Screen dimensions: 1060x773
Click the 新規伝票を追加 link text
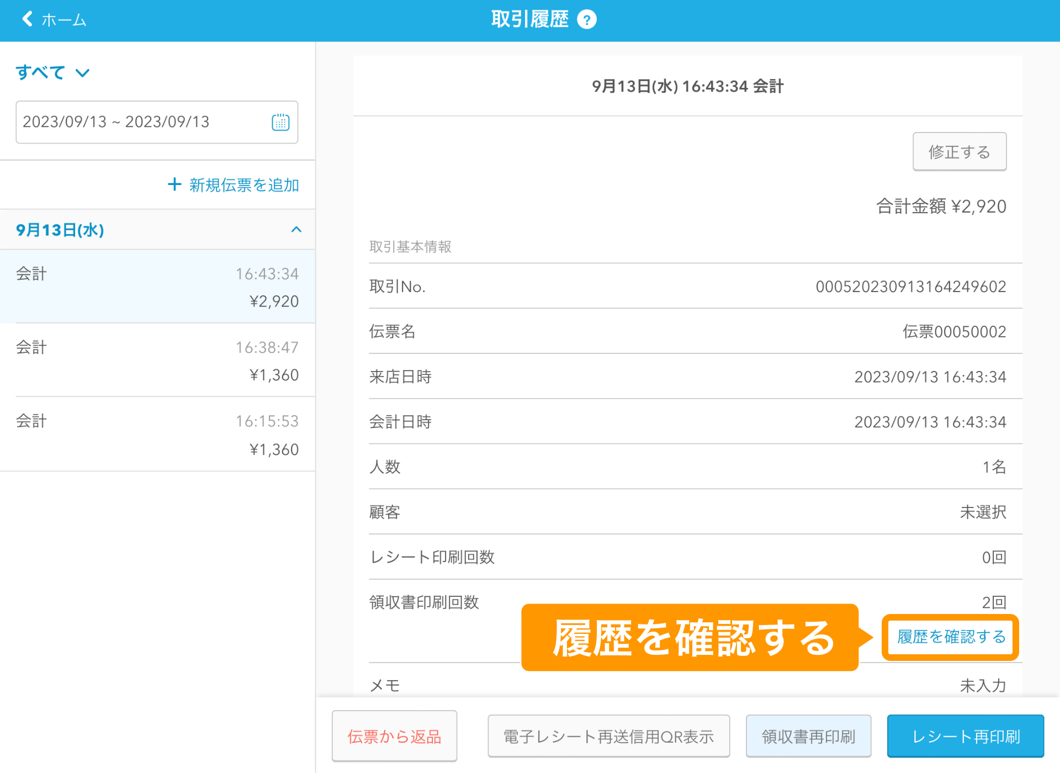pos(244,185)
